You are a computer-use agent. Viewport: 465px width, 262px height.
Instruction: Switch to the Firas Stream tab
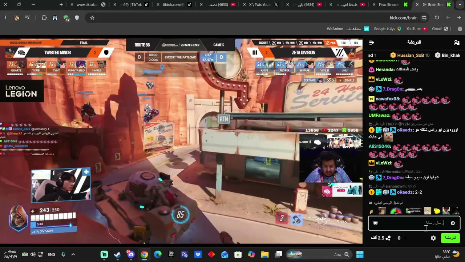point(389,5)
